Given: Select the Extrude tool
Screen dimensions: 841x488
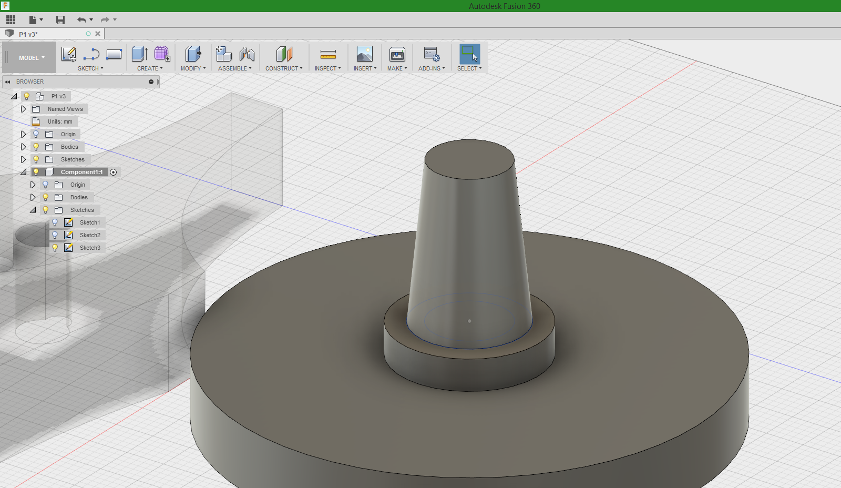Looking at the screenshot, I should (x=139, y=54).
